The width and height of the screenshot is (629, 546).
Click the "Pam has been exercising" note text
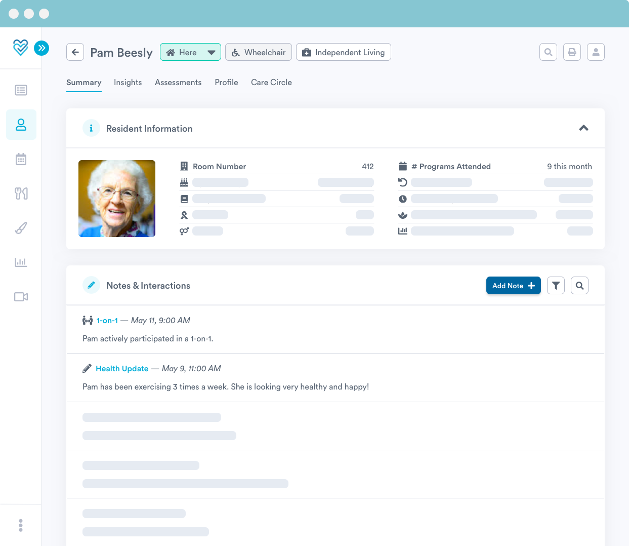[x=226, y=387]
